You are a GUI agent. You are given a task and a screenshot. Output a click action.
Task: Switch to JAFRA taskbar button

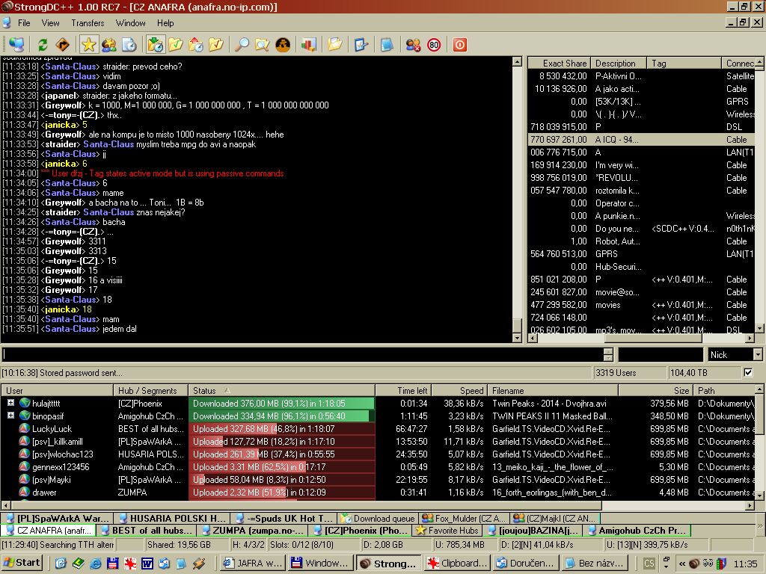tap(253, 564)
